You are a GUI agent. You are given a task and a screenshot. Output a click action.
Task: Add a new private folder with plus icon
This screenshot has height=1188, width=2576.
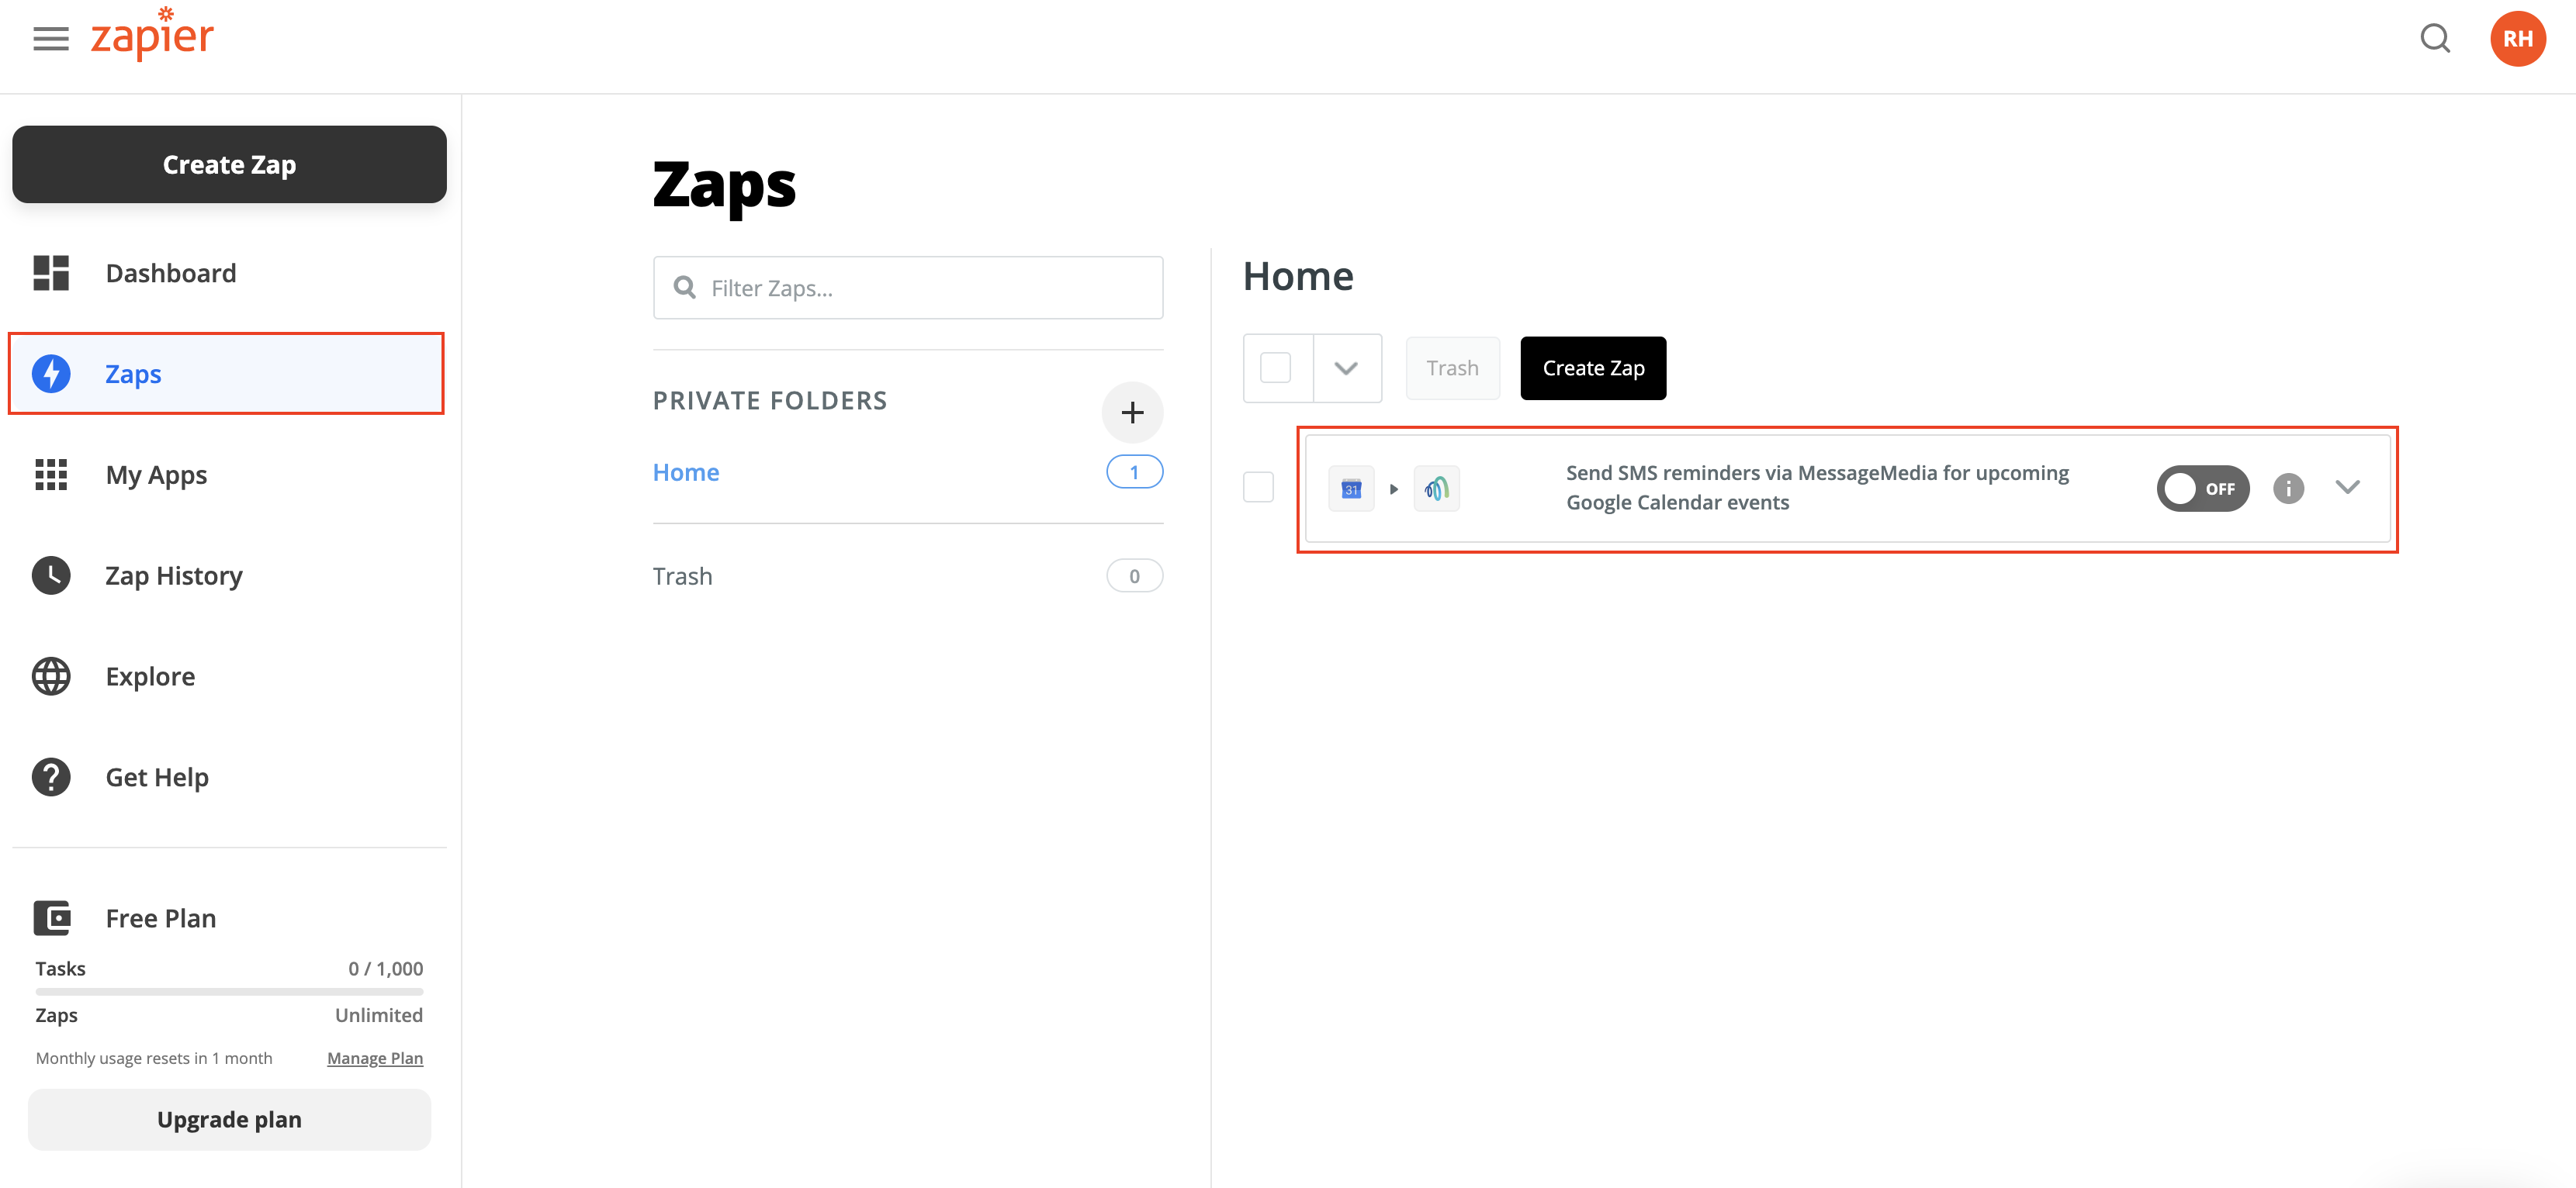coord(1132,413)
